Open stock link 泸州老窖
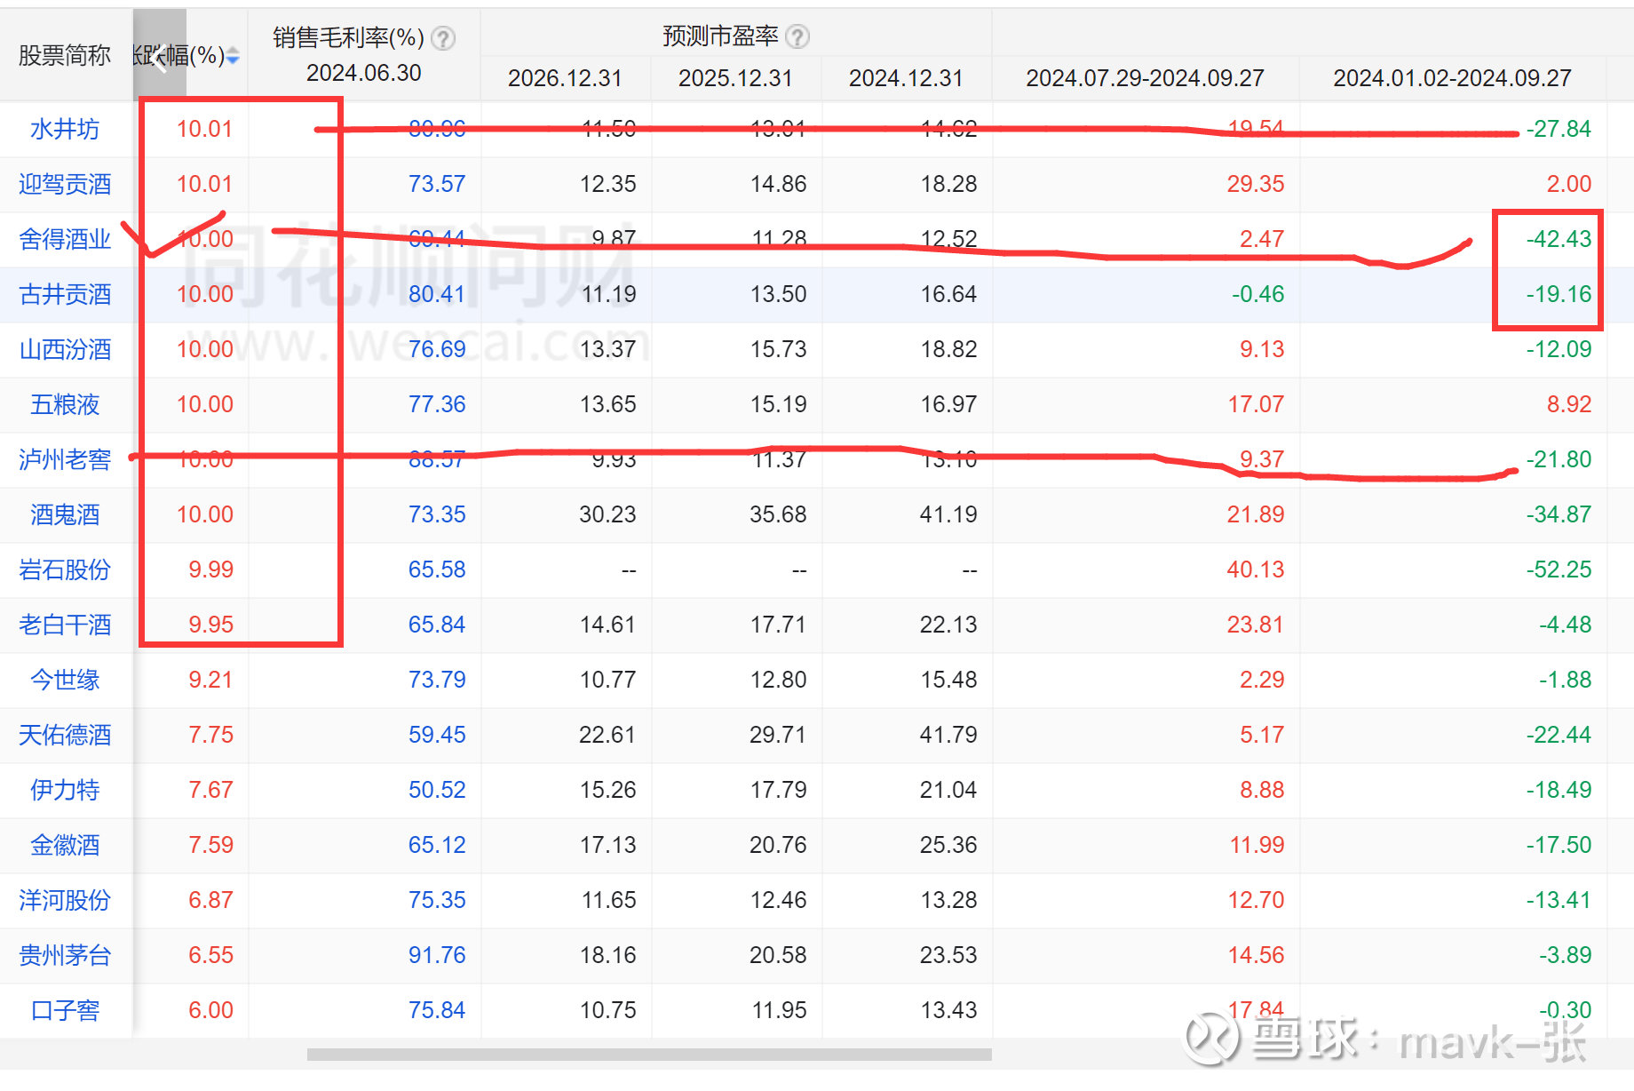Viewport: 1634px width, 1091px height. (65, 459)
